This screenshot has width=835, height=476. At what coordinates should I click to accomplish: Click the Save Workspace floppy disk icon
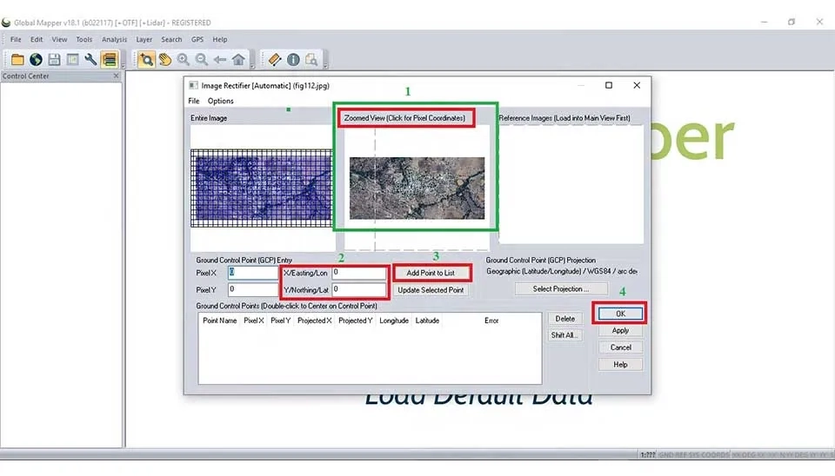[x=54, y=59]
